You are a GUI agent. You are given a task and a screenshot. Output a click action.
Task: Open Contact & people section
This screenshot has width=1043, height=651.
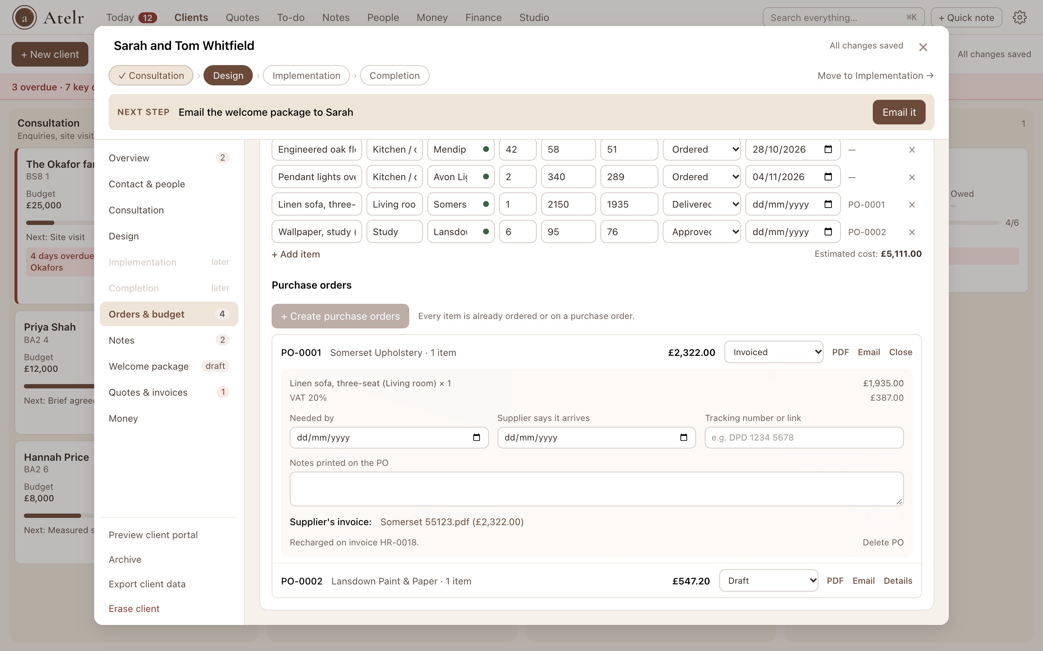click(x=169, y=184)
